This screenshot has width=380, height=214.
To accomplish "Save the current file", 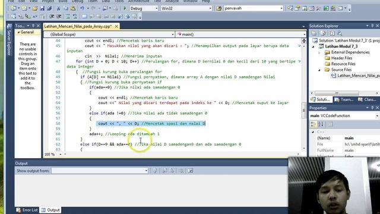I will (42, 8).
